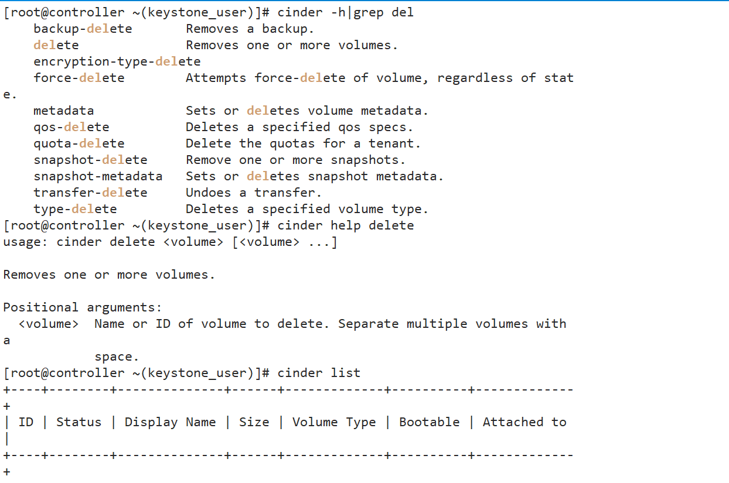Click the typed "cinder -h|grep del" command

pyautogui.click(x=345, y=12)
